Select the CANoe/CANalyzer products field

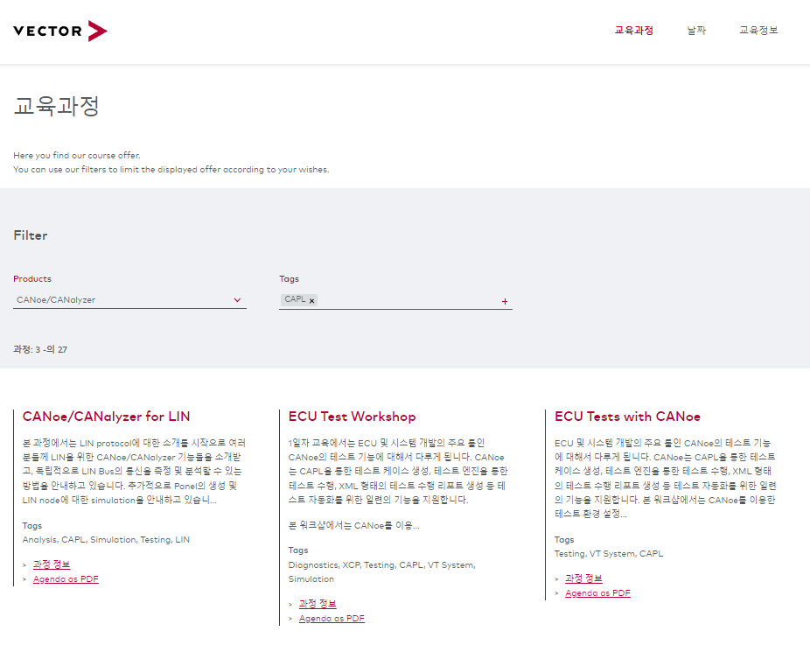[x=129, y=300]
